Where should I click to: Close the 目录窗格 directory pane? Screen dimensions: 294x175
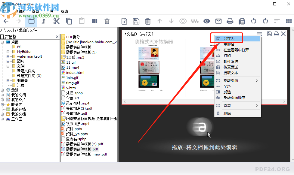coord(57,37)
